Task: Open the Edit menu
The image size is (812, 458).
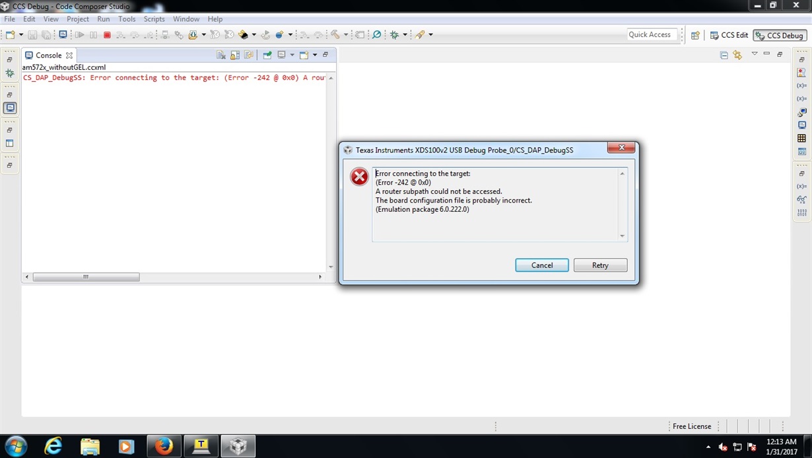Action: pyautogui.click(x=30, y=19)
